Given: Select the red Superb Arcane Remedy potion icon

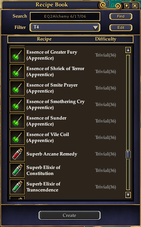Looking at the screenshot, I should click(17, 154).
